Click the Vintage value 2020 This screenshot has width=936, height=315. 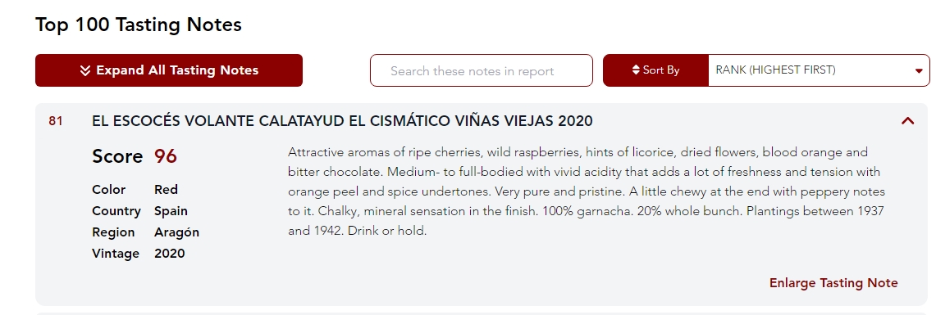170,254
